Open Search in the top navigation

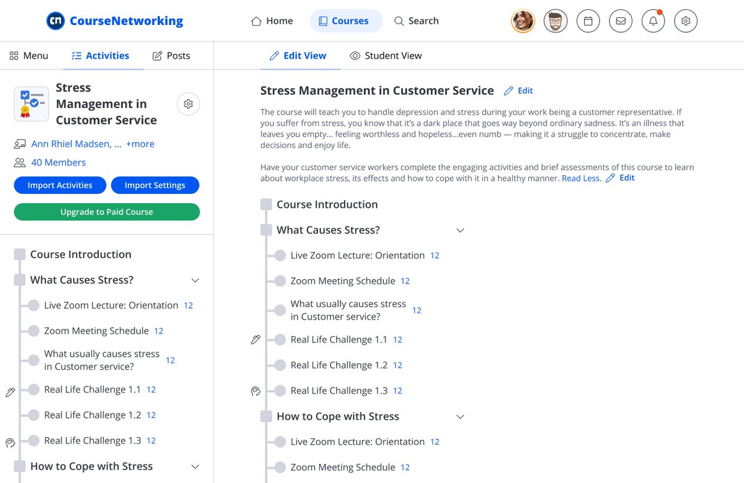point(417,21)
